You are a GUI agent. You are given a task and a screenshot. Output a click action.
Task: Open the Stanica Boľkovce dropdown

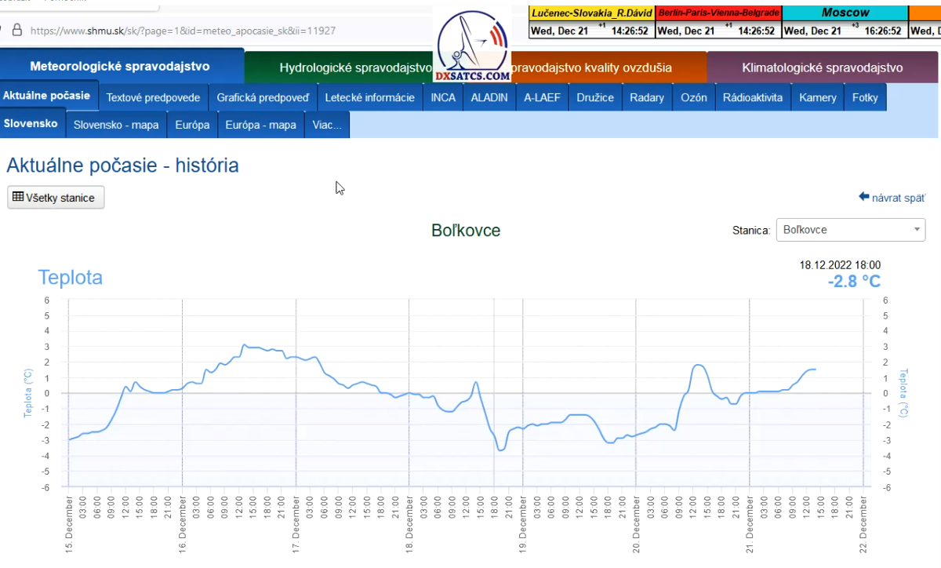click(850, 230)
